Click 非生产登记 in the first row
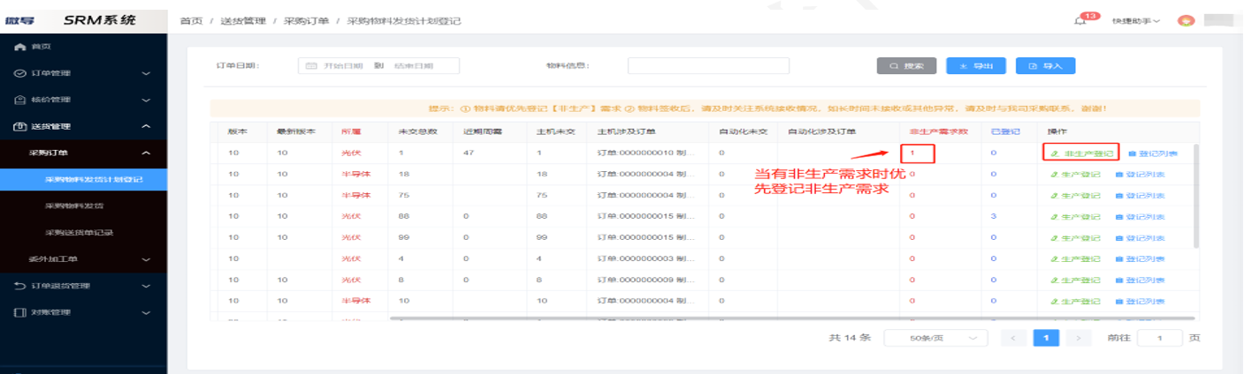Viewport: 1244px width, 374px height. point(1081,153)
